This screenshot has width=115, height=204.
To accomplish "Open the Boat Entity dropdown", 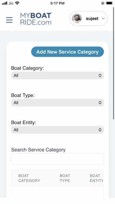I will point(58,130).
